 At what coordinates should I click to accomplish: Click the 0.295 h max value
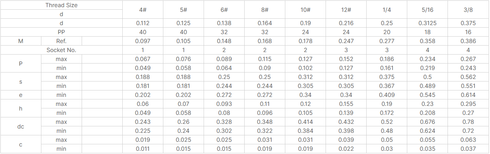pos(468,104)
